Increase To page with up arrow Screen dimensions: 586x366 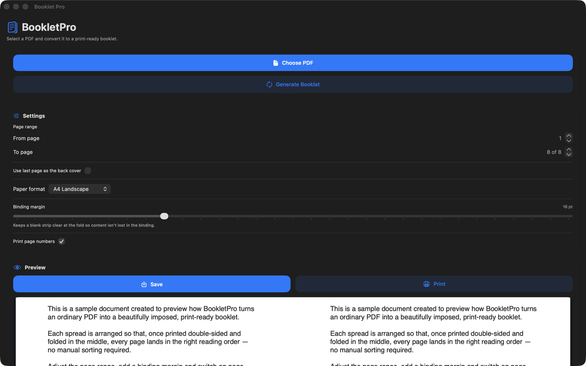(x=568, y=149)
